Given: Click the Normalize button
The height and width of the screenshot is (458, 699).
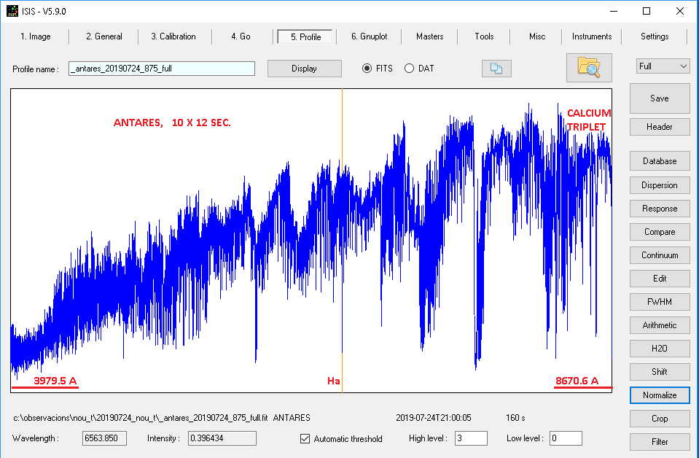Looking at the screenshot, I should [x=659, y=395].
